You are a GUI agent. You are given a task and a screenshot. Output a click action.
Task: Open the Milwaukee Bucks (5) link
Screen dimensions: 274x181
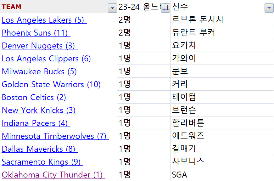coord(41,72)
